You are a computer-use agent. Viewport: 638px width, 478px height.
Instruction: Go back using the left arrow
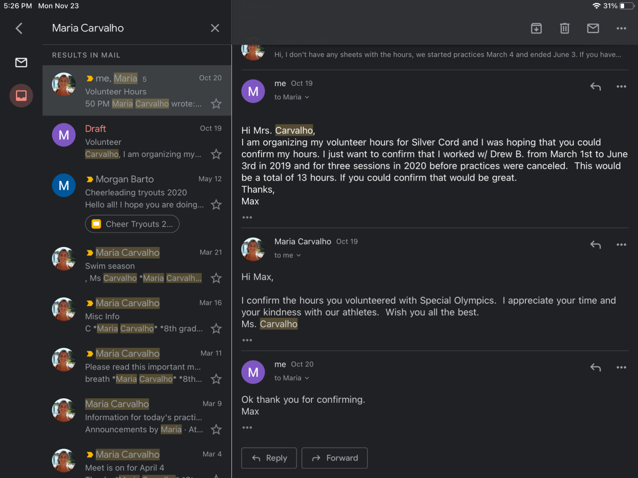(x=19, y=28)
